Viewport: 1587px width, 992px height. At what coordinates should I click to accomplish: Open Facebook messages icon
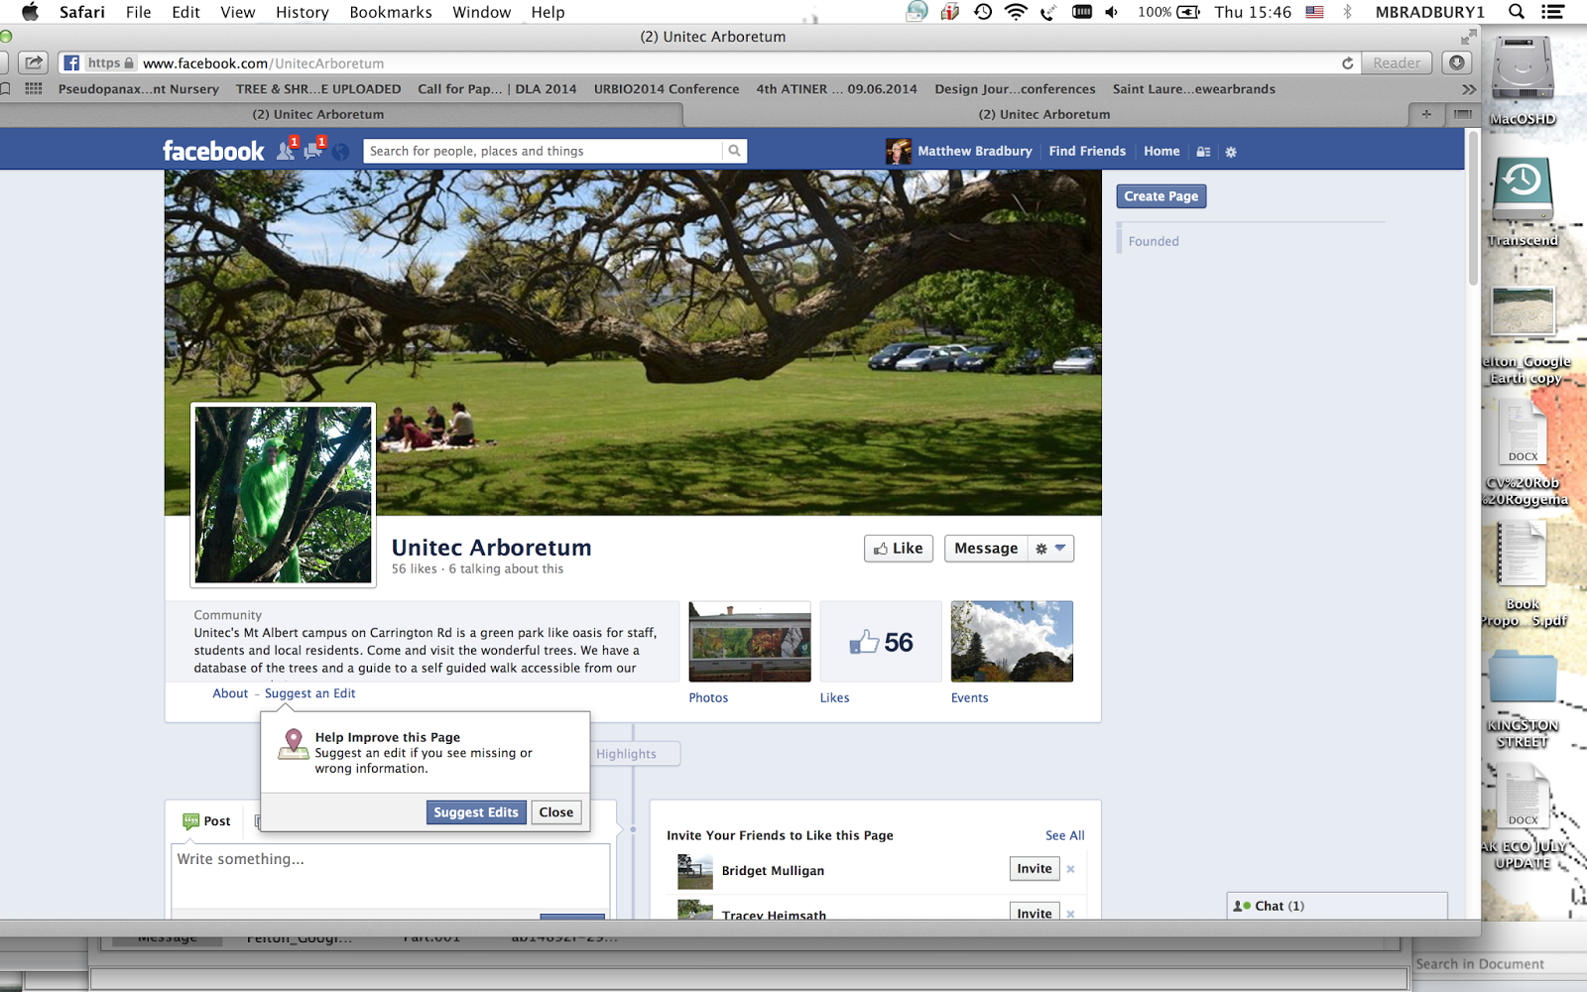pyautogui.click(x=312, y=151)
